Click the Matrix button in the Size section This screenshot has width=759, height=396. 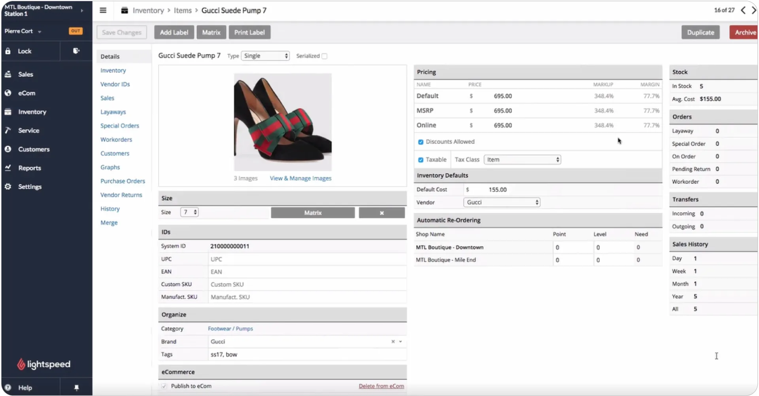pos(313,213)
